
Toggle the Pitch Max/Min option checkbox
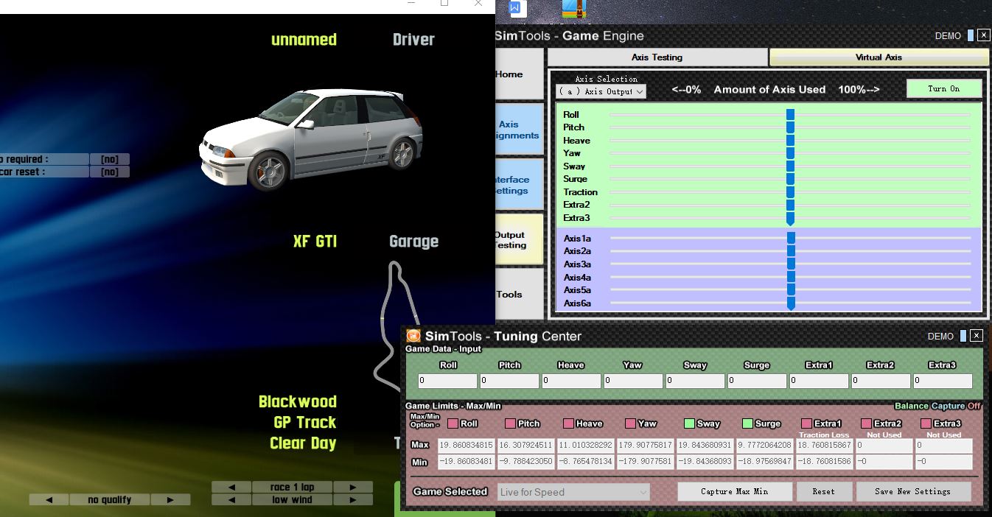pos(510,423)
